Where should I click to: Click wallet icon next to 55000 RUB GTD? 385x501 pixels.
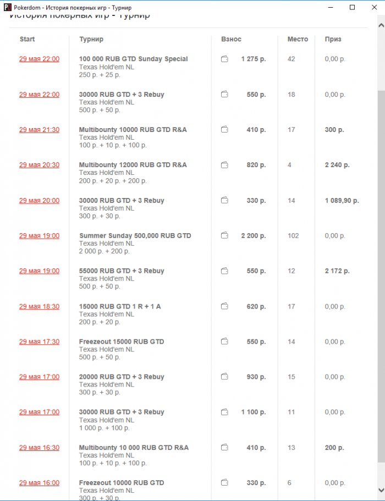click(224, 271)
